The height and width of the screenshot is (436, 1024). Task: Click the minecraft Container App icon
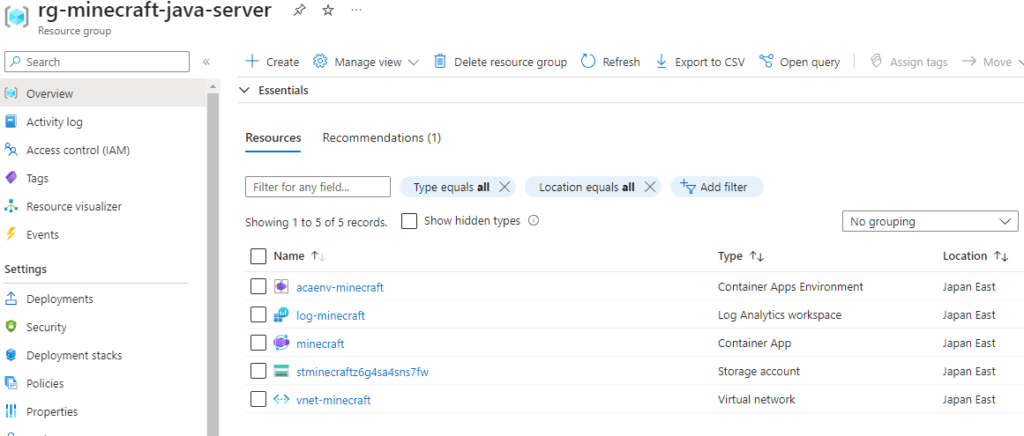click(x=280, y=344)
